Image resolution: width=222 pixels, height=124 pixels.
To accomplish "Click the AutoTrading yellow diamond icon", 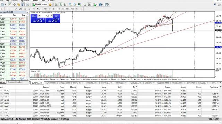I will 50,4.
